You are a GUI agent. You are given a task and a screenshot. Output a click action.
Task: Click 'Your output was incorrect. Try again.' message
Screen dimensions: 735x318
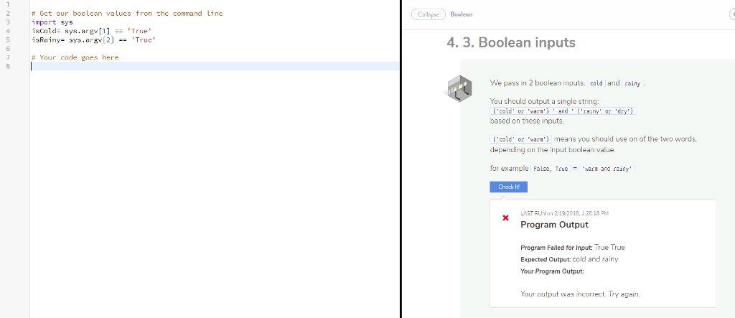point(580,294)
